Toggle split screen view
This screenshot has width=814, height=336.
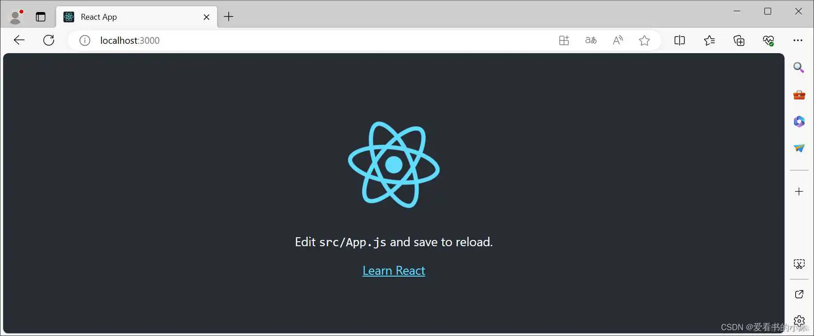click(680, 40)
